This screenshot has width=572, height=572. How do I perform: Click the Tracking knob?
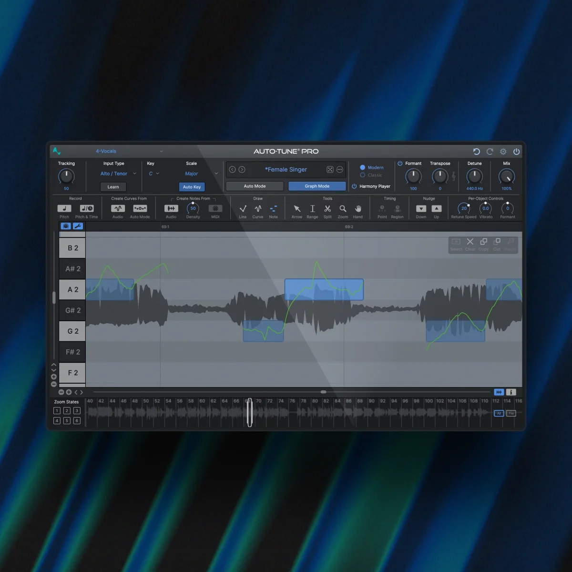click(66, 176)
